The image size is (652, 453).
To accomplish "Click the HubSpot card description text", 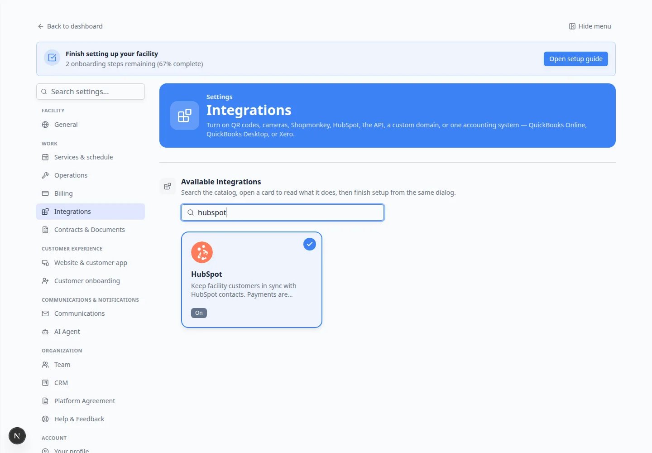I will pyautogui.click(x=244, y=290).
